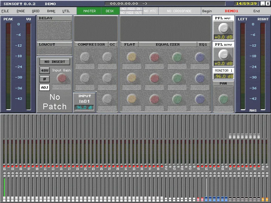Click the orange channel 81 fader handle

(263, 199)
